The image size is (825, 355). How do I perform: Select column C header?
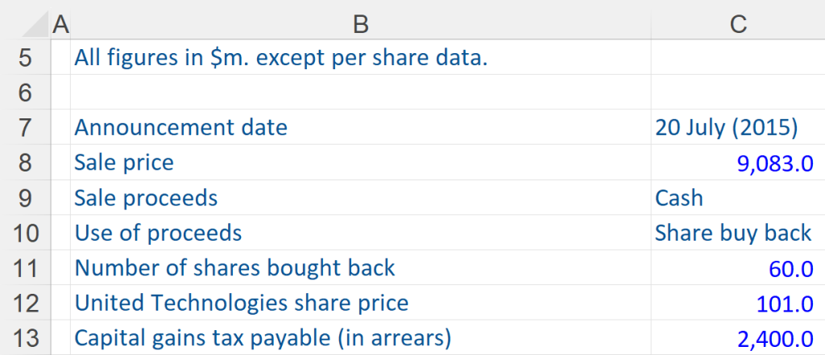coord(737,25)
